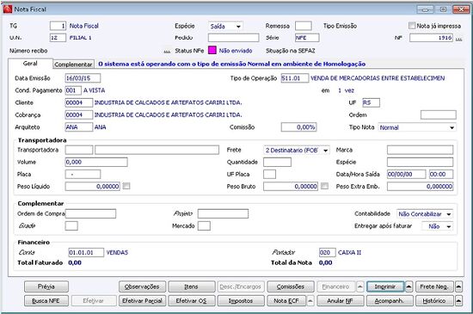Open the arrow menu beside Imprimir button
Viewport: 473px width, 314px height.
408,286
